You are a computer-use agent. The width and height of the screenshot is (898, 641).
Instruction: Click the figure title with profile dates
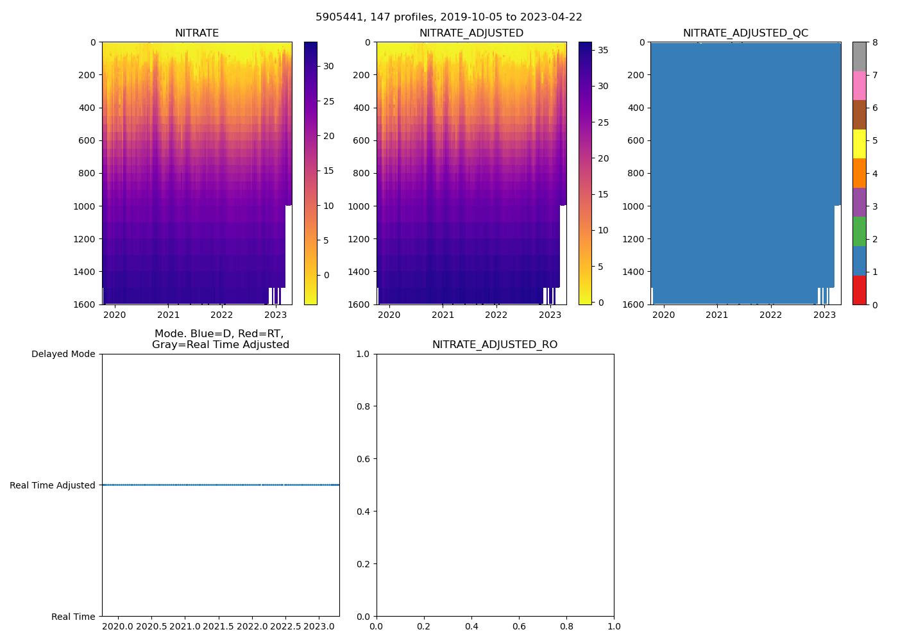[448, 17]
